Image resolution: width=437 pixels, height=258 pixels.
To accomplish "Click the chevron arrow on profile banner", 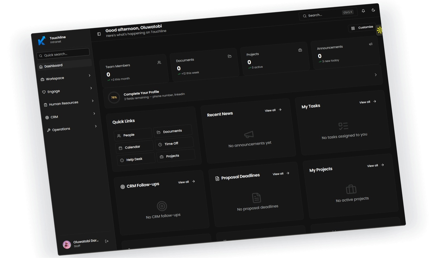I will 376,75.
